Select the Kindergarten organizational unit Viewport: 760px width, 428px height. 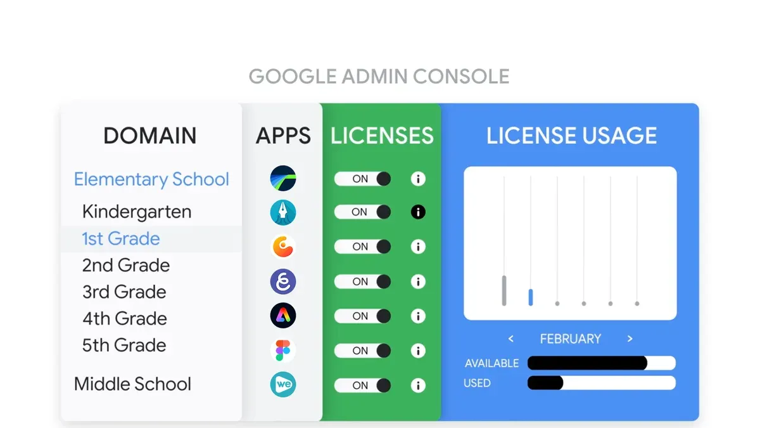pyautogui.click(x=137, y=211)
